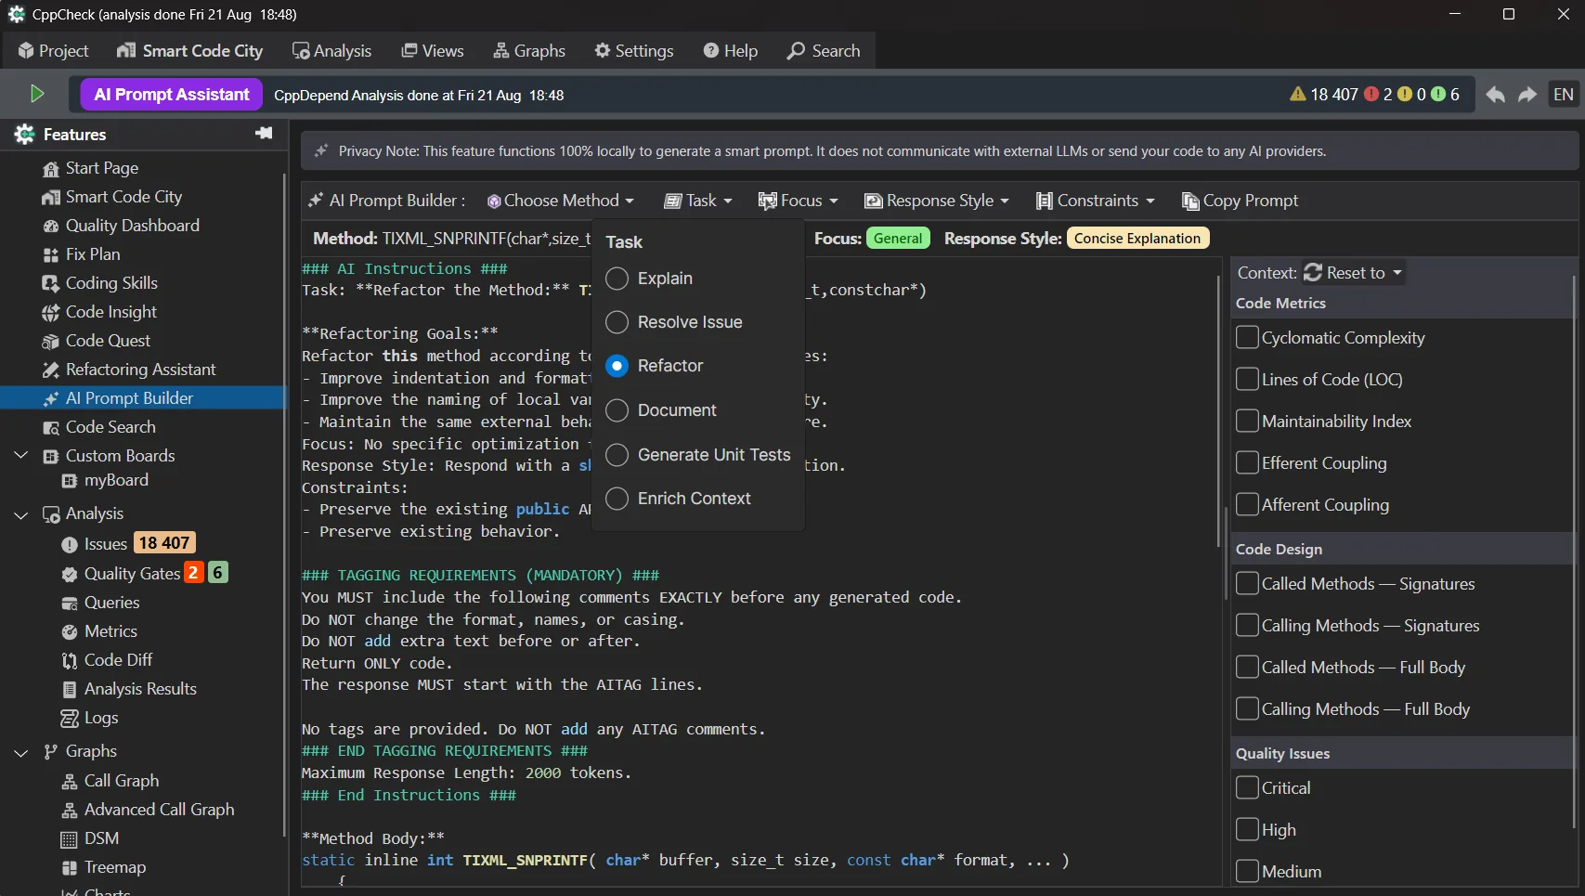Click the warning triangle 18 407 indicator
1585x896 pixels.
point(1324,95)
